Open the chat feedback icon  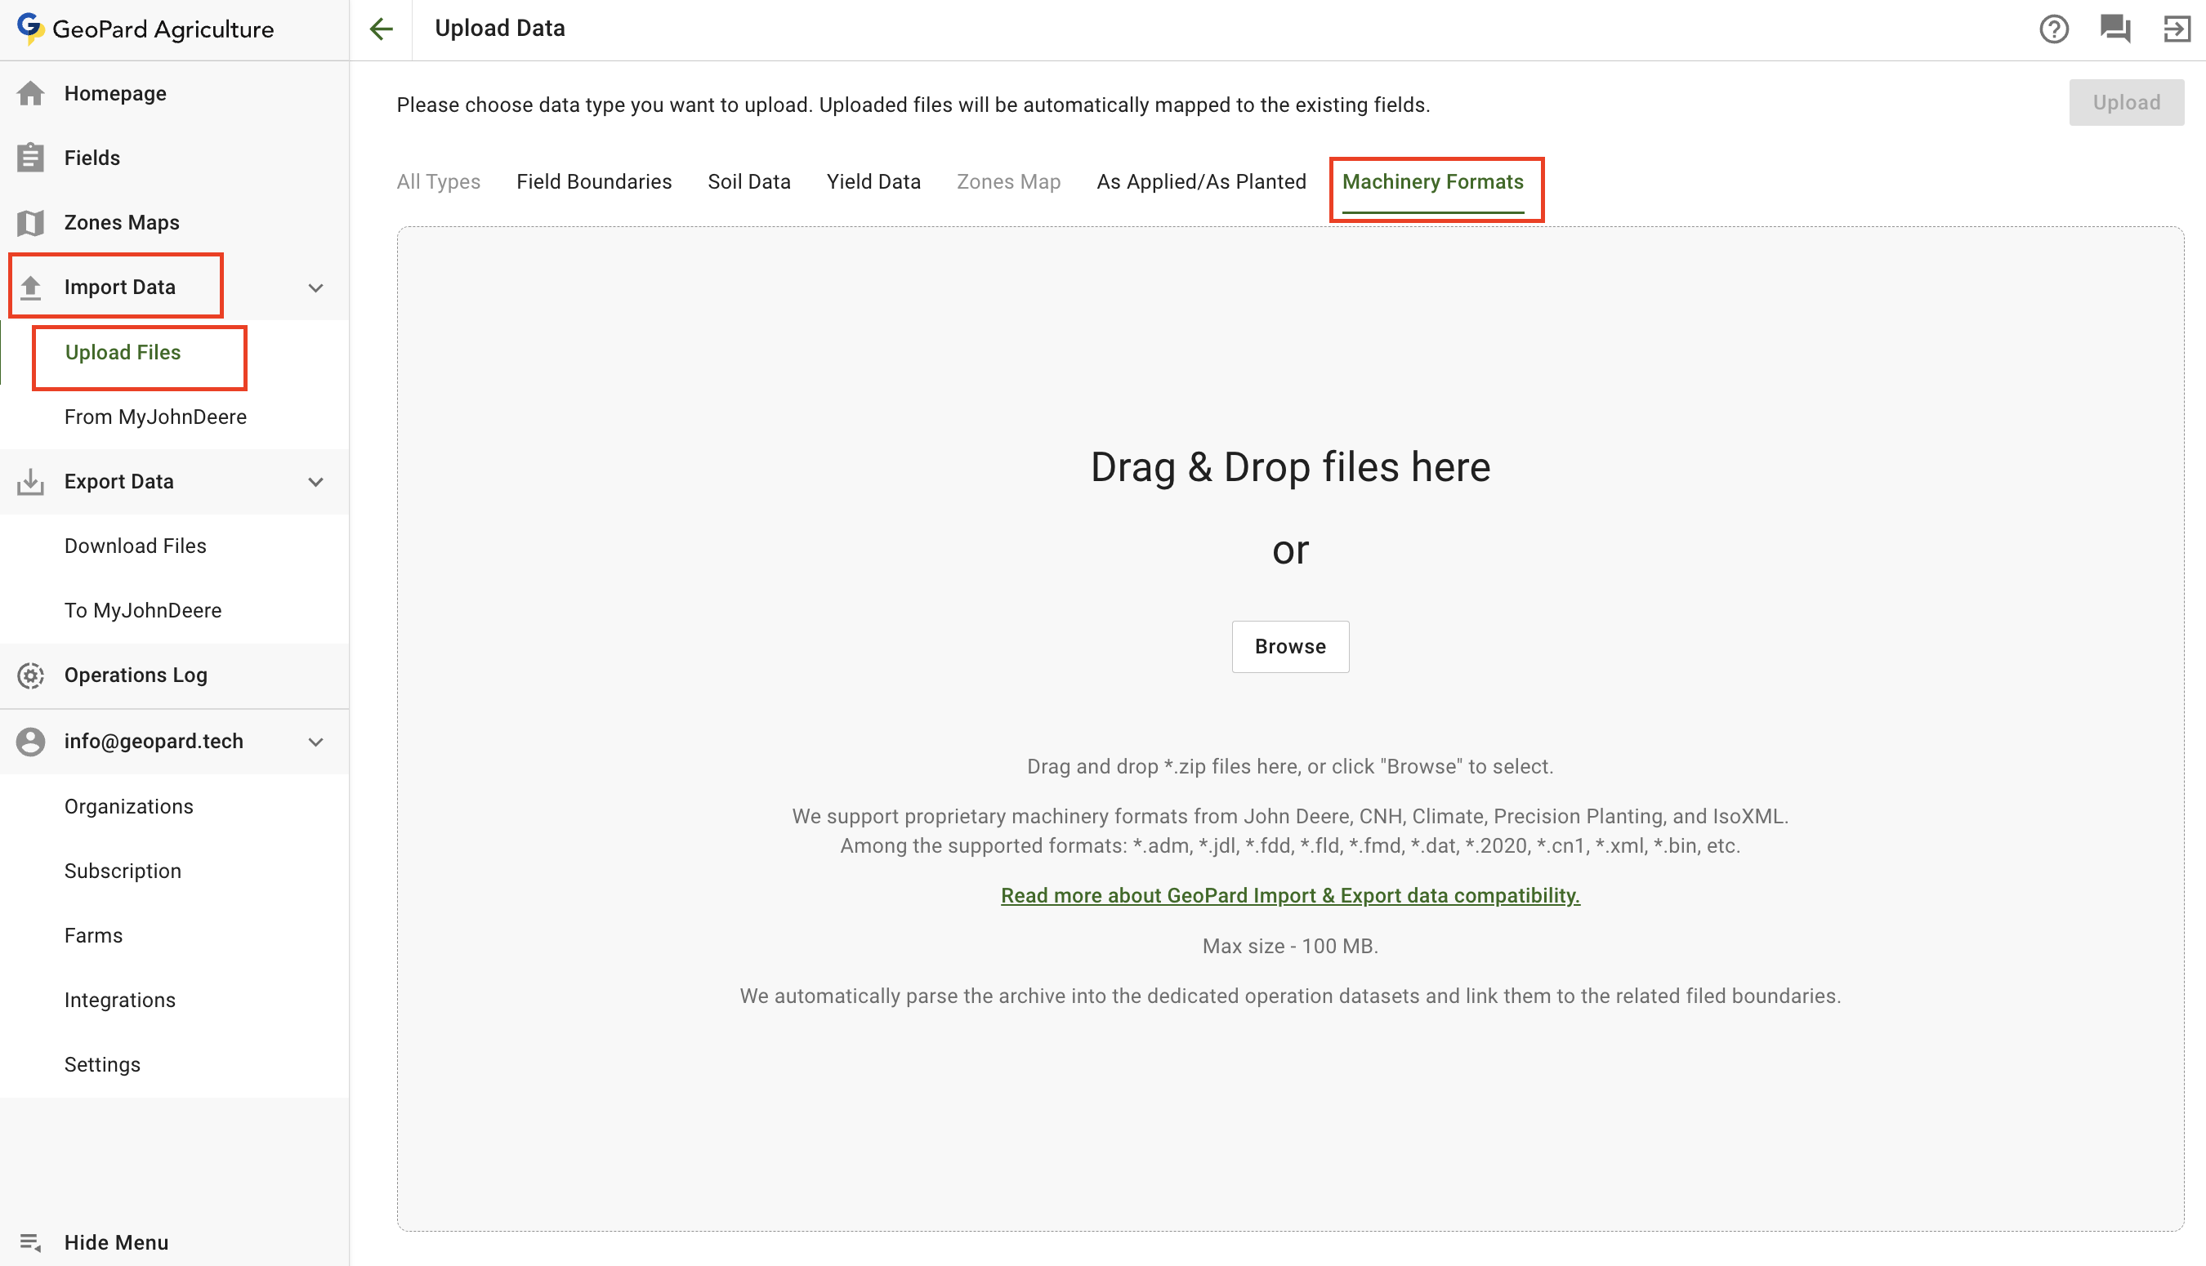2114,29
